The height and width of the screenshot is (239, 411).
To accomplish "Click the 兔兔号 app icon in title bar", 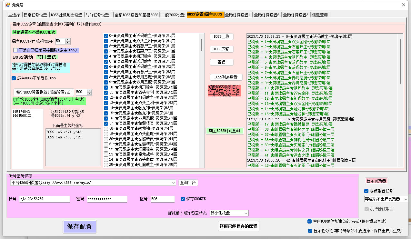I will [8, 5].
